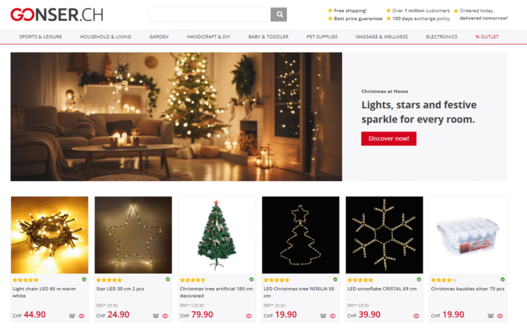The height and width of the screenshot is (329, 527).
Task: Click star rating of Christmas baubles silver
Action: pyautogui.click(x=444, y=280)
